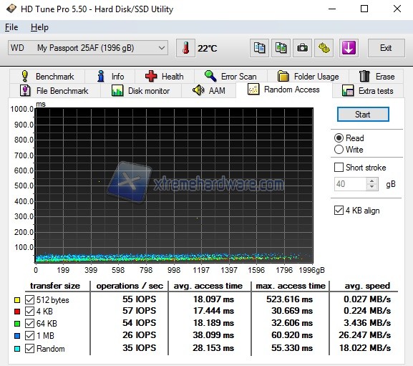Click the thermometer temperature icon
Image resolution: width=413 pixels, height=366 pixels.
click(185, 48)
